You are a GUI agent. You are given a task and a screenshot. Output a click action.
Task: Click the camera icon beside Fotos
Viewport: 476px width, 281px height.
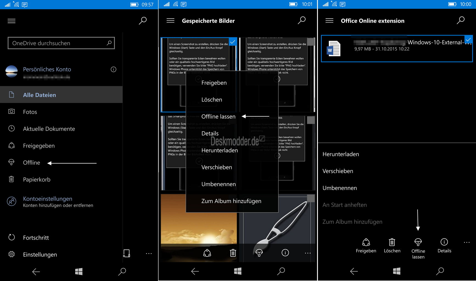[12, 111]
